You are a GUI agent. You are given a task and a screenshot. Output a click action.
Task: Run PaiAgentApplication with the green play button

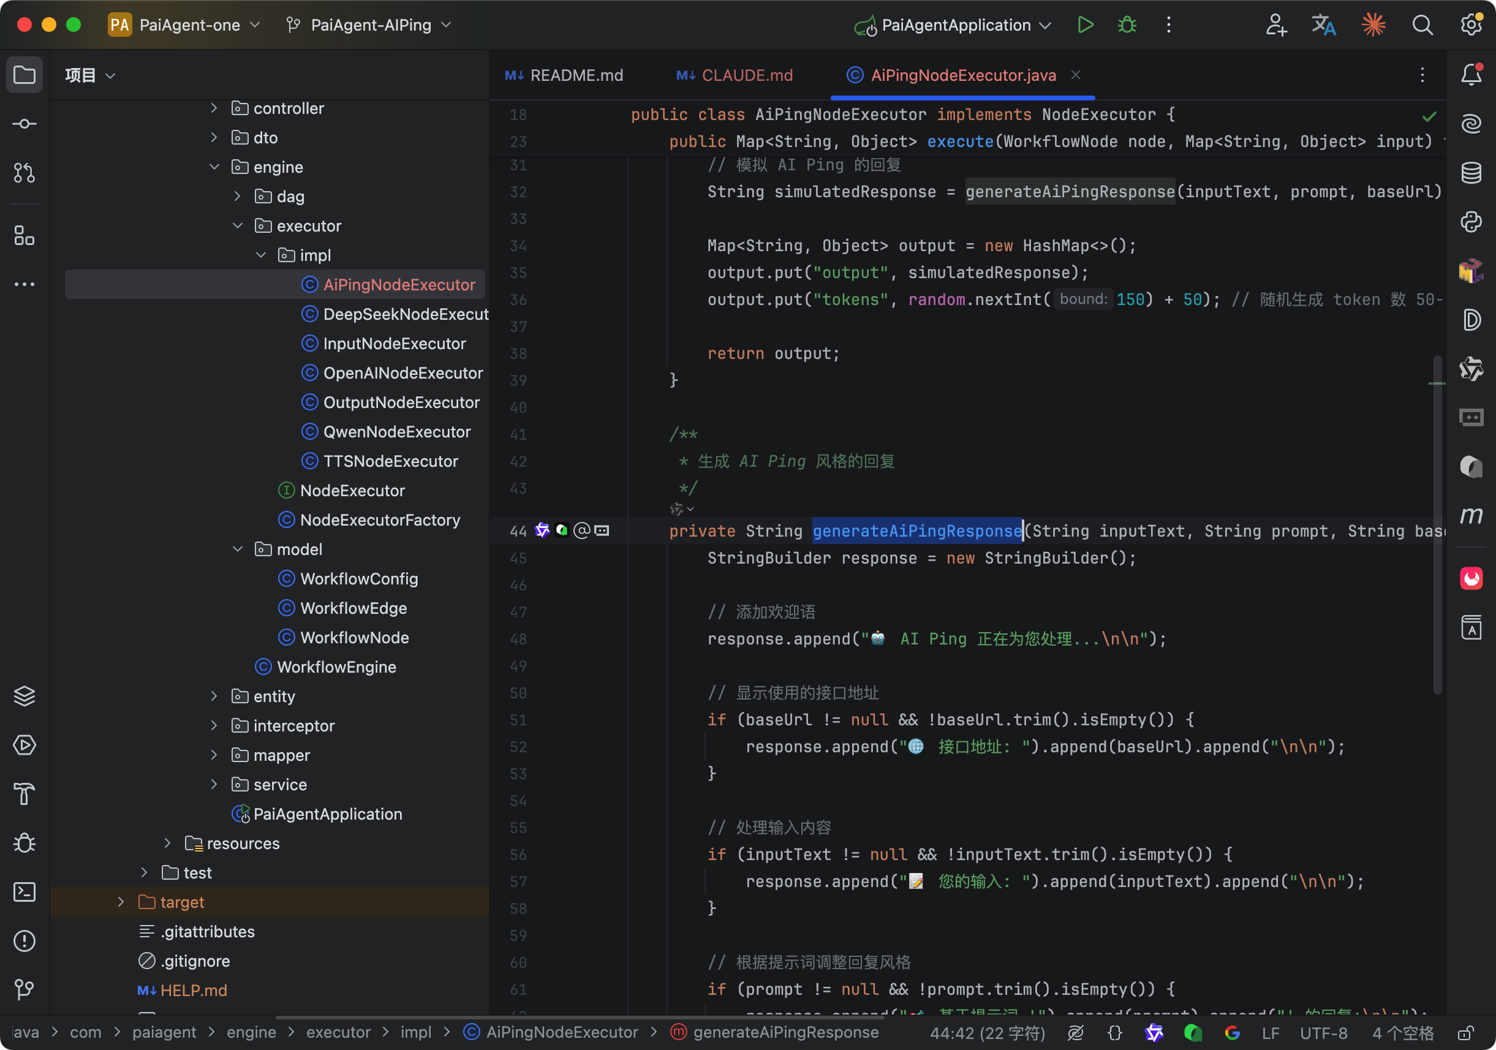tap(1085, 25)
